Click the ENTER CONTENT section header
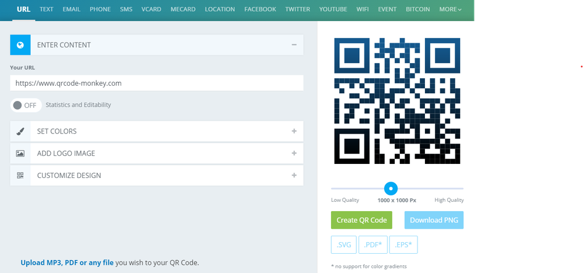Image resolution: width=583 pixels, height=273 pixels. pyautogui.click(x=156, y=45)
